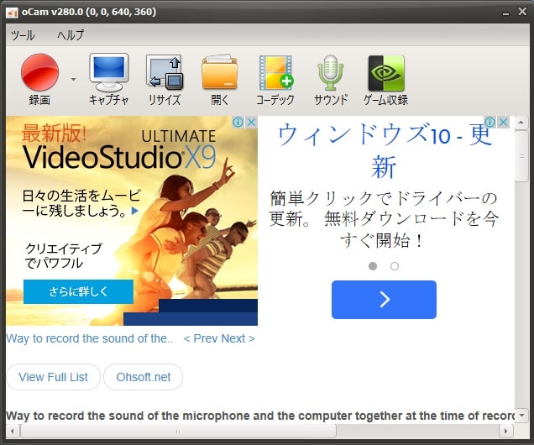Select the first filled carousel dot
The width and height of the screenshot is (534, 445).
pyautogui.click(x=373, y=266)
